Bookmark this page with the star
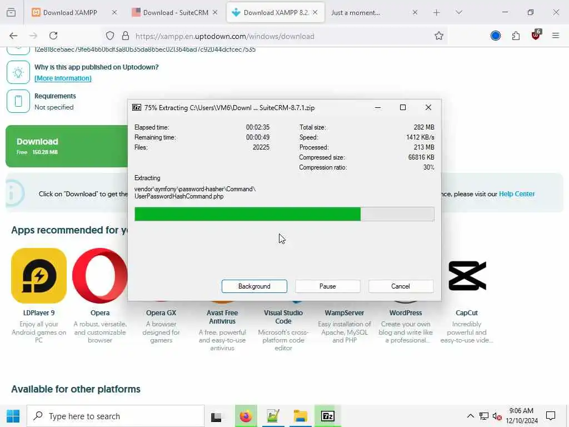The height and width of the screenshot is (427, 569). coord(439,36)
